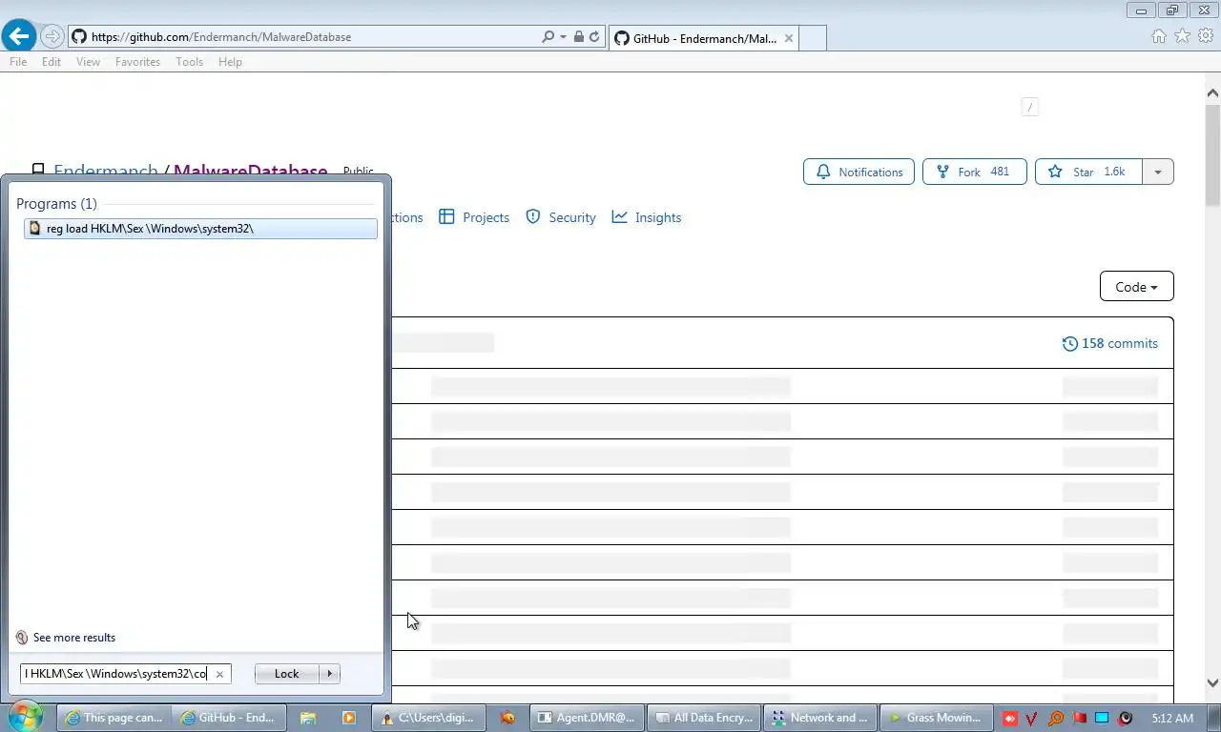This screenshot has width=1221, height=732.
Task: Click the 5:12 AM system clock
Action: (x=1172, y=718)
